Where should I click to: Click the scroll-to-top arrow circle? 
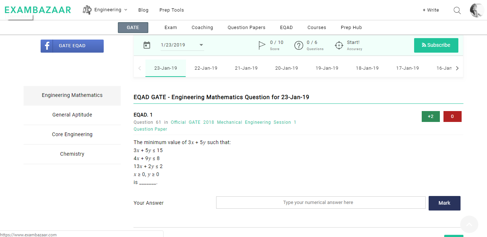point(469,224)
